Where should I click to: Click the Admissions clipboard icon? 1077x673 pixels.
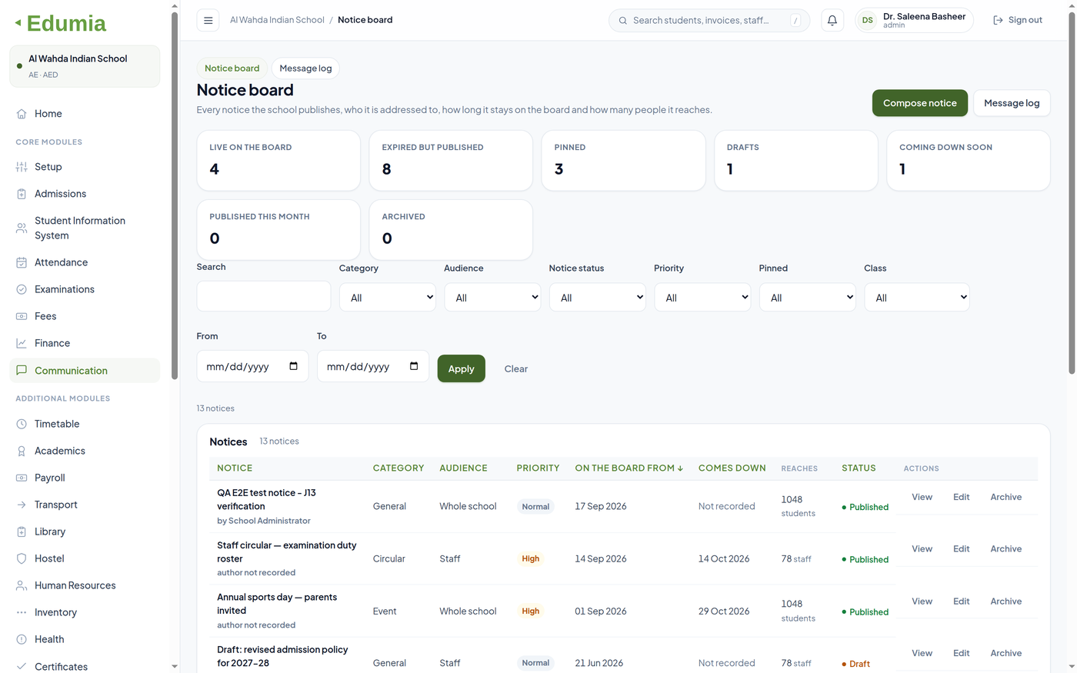[22, 194]
